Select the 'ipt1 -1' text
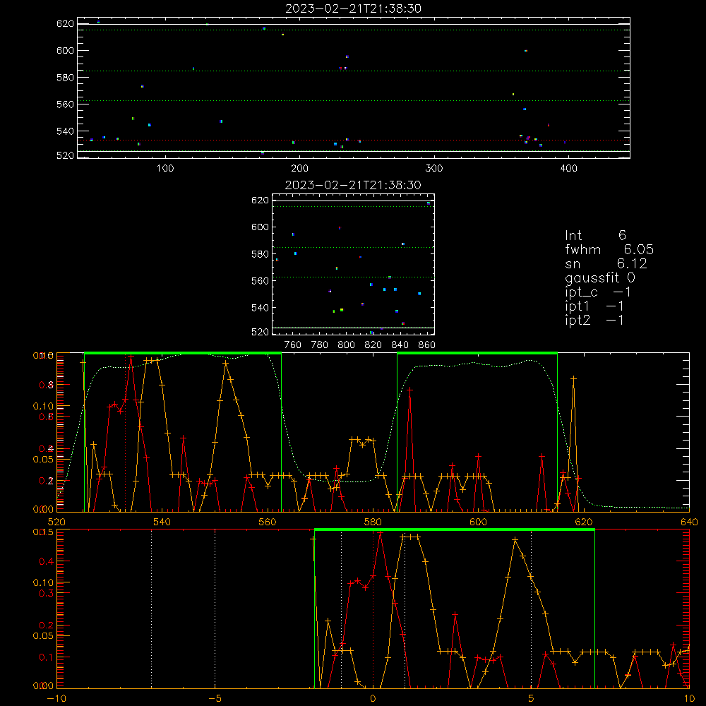Viewport: 706px width, 706px height. [594, 306]
